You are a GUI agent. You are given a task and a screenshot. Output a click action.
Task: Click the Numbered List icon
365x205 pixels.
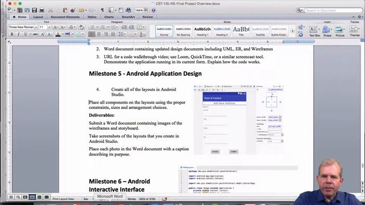pyautogui.click(x=103, y=27)
